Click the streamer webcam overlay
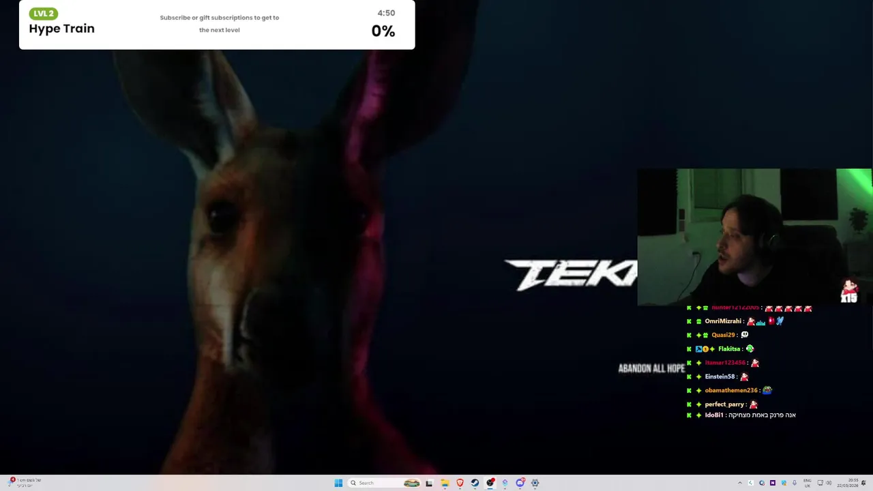The width and height of the screenshot is (873, 491). coord(754,237)
